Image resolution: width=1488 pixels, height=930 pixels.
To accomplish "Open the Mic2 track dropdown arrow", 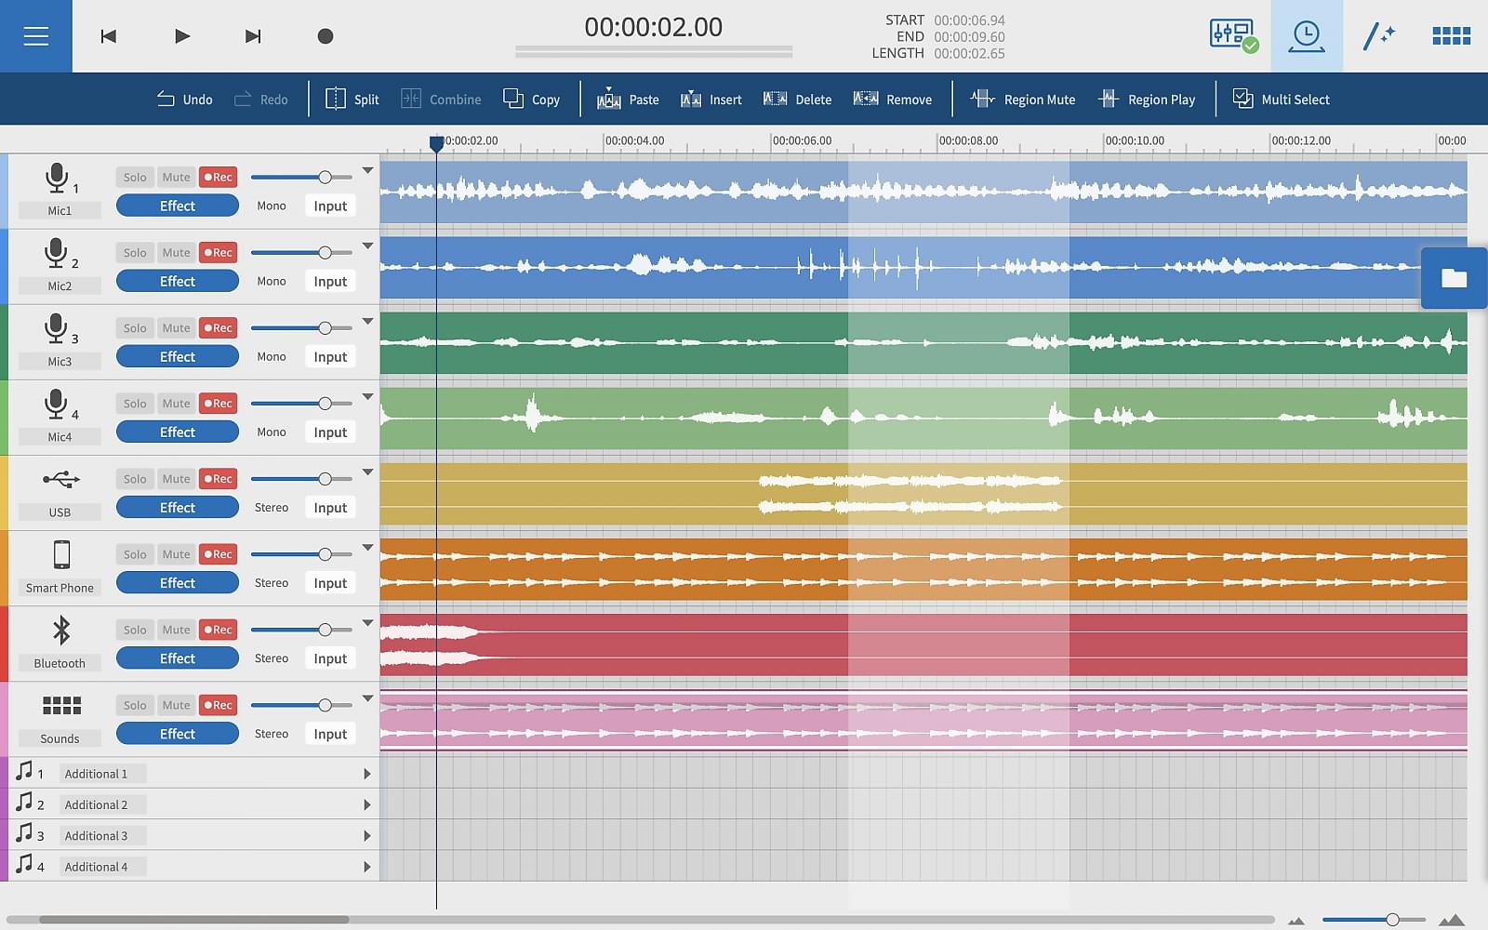I will pyautogui.click(x=368, y=246).
